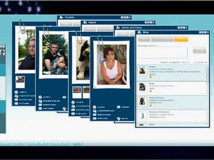Image resolution: width=214 pixels, height=160 pixels.
Task: Select the orange highlighted tab in the Gina window
Action: (x=181, y=40)
